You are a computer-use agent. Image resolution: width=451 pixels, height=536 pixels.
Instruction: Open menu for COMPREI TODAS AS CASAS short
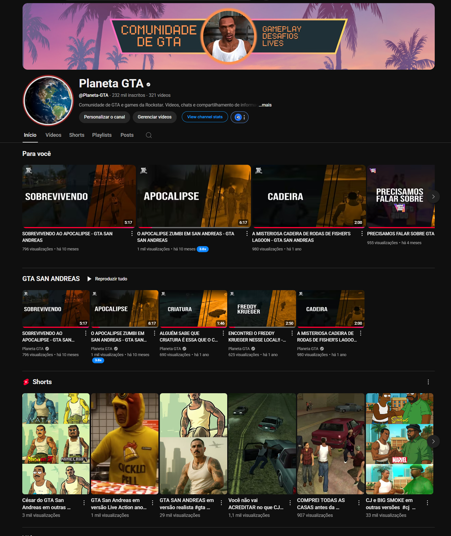pyautogui.click(x=359, y=503)
